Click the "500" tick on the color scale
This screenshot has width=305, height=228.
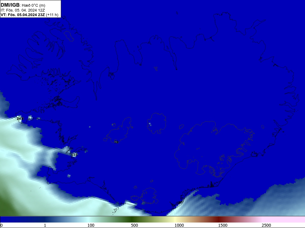point(135,225)
